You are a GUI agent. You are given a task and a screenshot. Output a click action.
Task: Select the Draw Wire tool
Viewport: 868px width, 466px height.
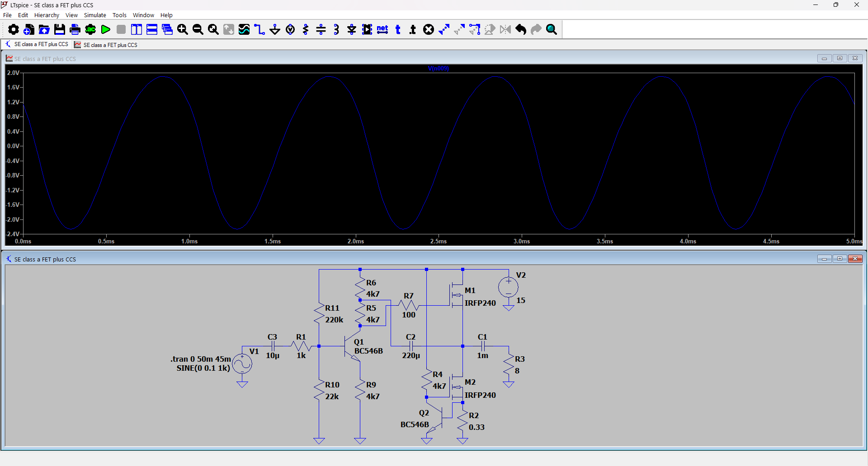(259, 30)
